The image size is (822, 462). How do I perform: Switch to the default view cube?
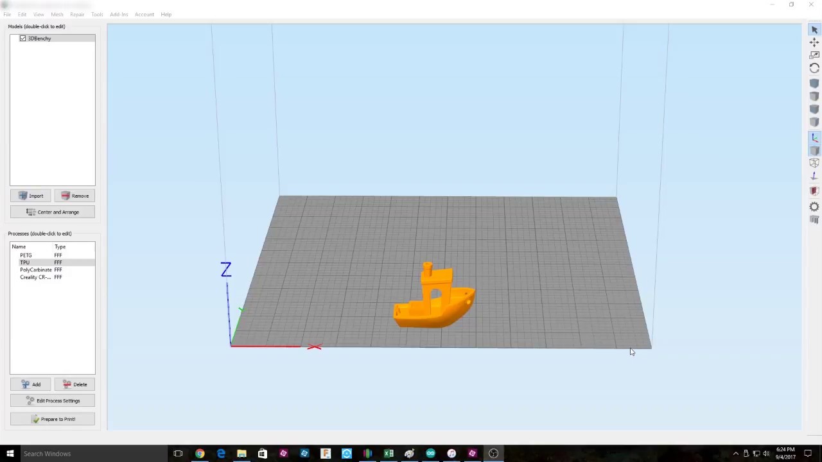tap(814, 83)
